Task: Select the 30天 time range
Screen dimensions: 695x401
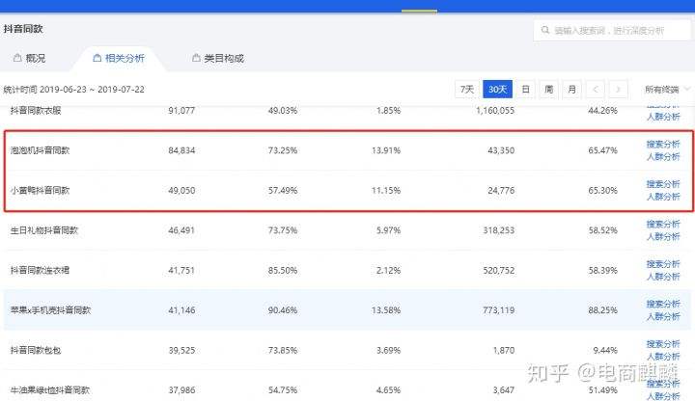Action: click(x=497, y=90)
